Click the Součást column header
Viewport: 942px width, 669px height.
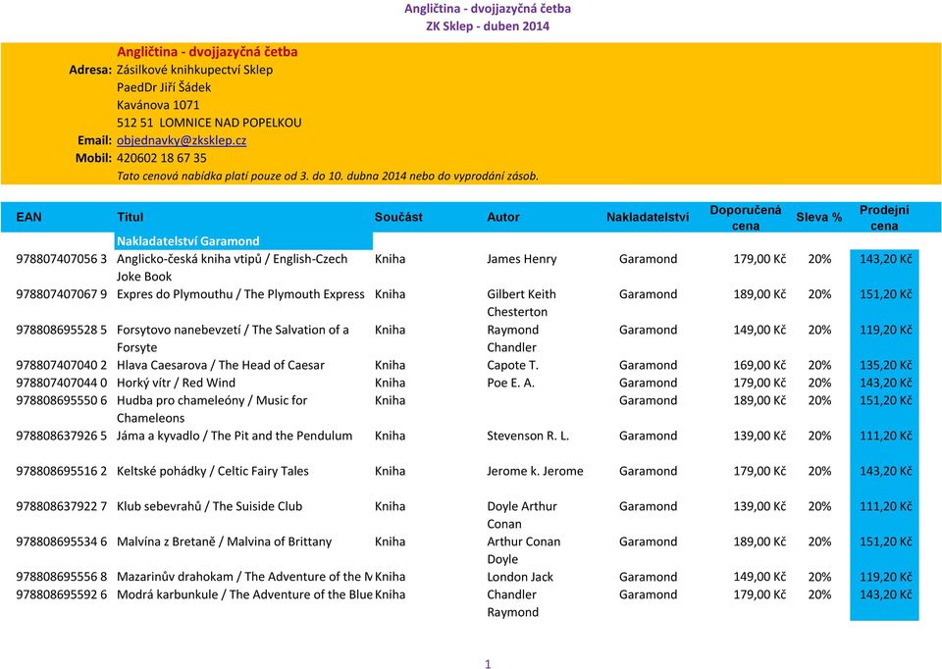[398, 217]
